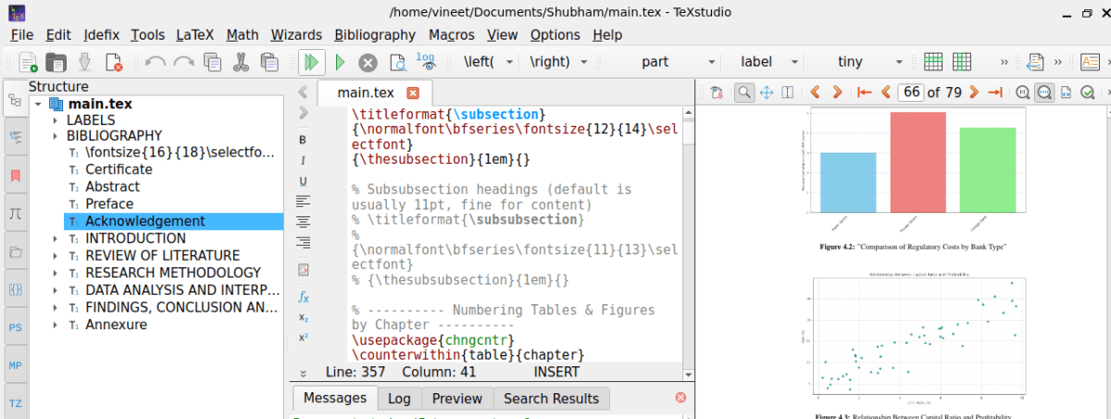Viewport: 1111px width, 419px height.
Task: Open a file via the folder icon
Action: [x=56, y=62]
